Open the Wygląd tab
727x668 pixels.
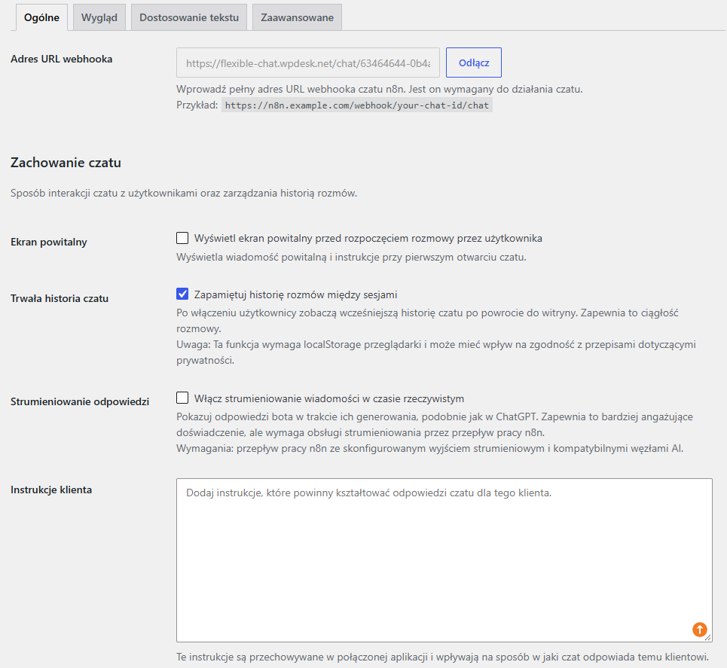click(x=99, y=17)
